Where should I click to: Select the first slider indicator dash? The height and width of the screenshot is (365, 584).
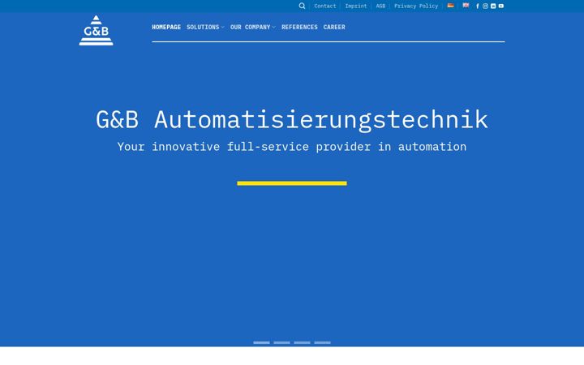(261, 342)
